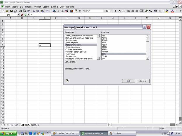The height and width of the screenshot is (136, 182).
Task: Click OK in the Function Wizard
Action: 129,81
